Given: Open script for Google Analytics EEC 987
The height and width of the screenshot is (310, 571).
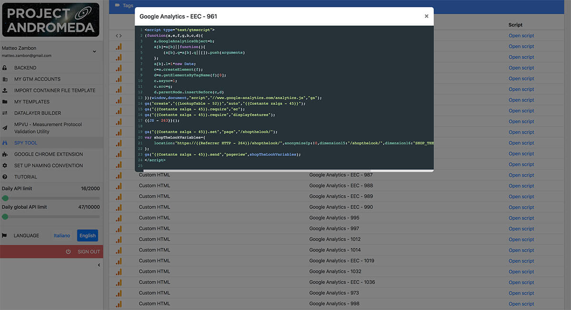Looking at the screenshot, I should [x=522, y=175].
